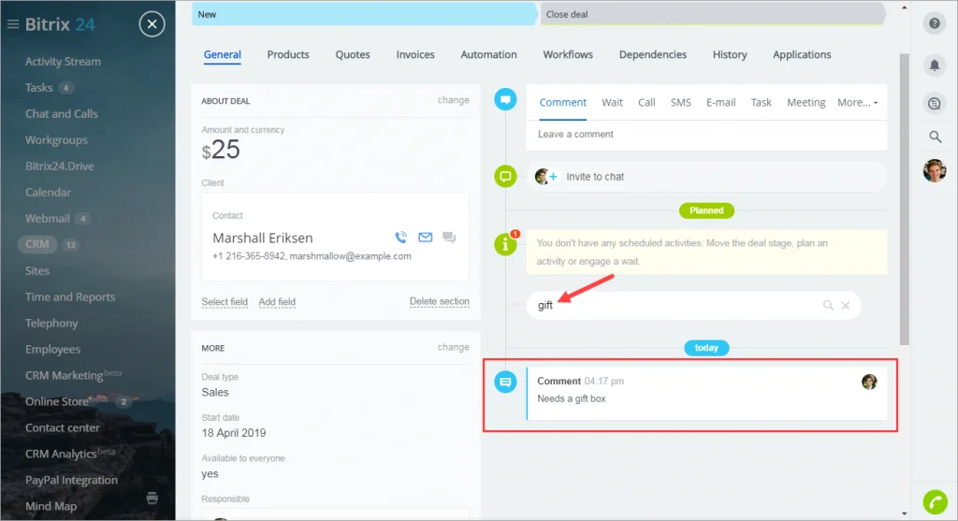This screenshot has width=958, height=521.
Task: Clear the 'gift' search text with the X icon
Action: [x=846, y=305]
